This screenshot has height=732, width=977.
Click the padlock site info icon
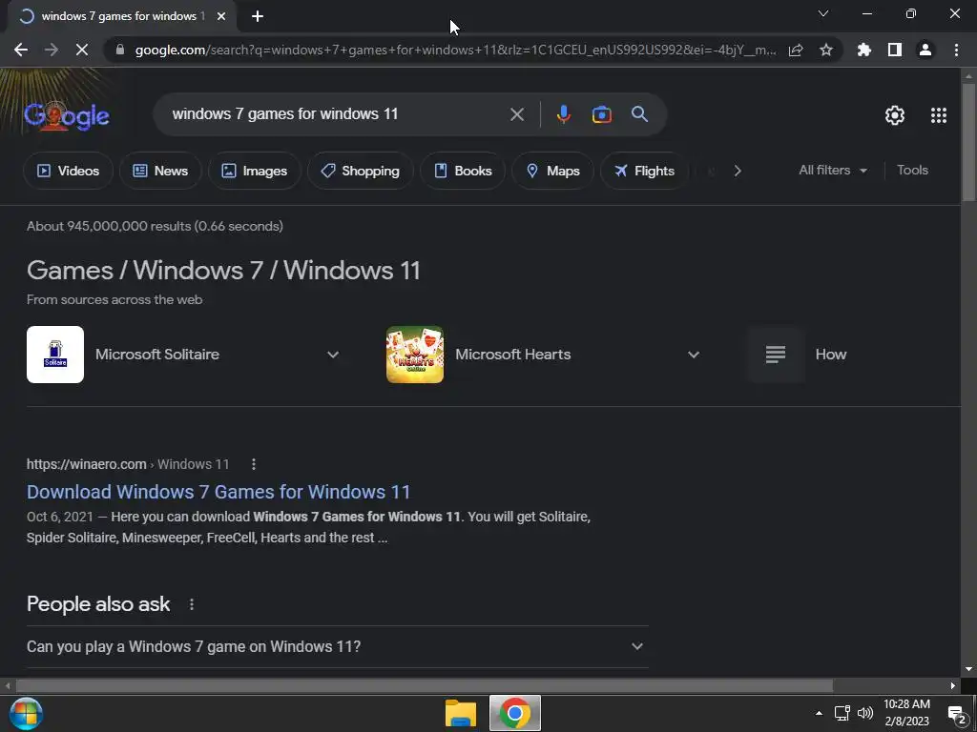[120, 50]
